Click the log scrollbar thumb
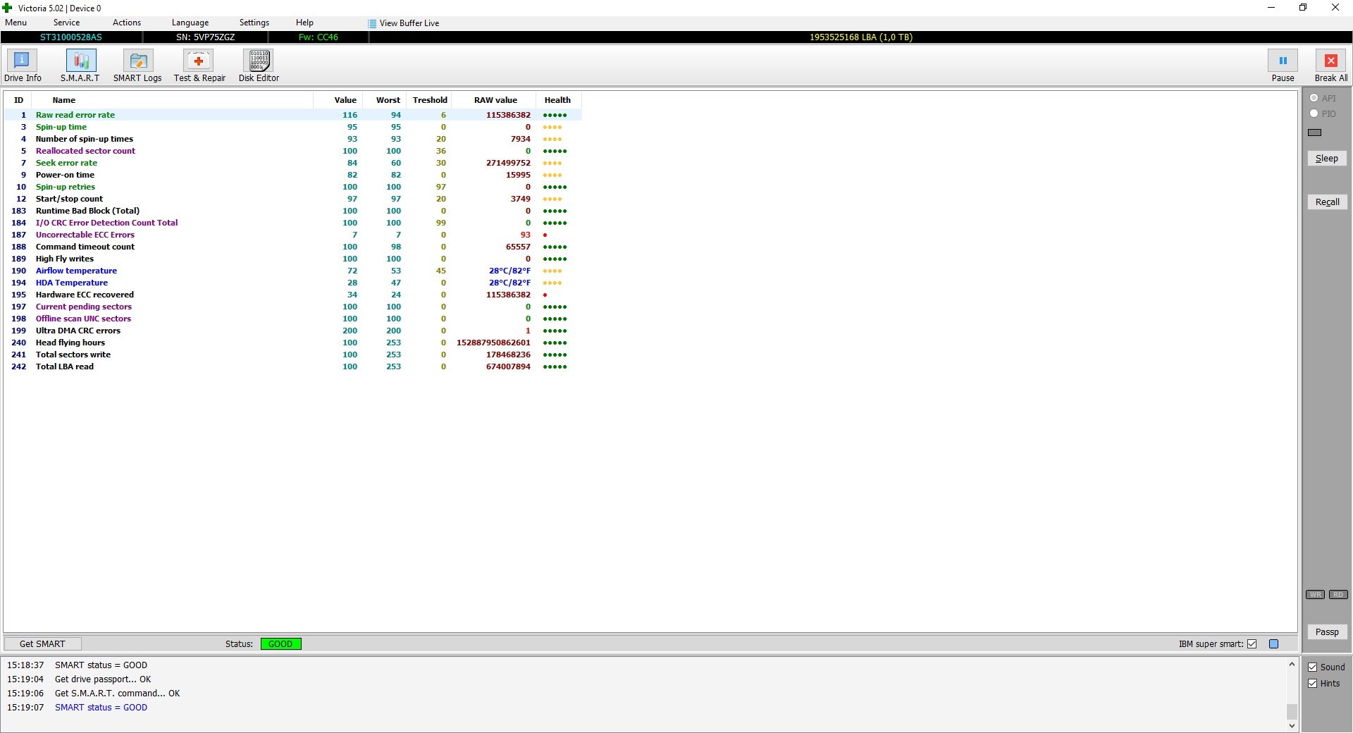 (1292, 711)
